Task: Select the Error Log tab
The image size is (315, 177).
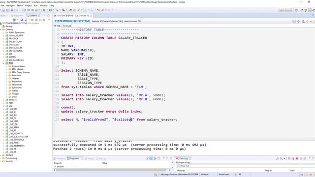Action: (183, 158)
